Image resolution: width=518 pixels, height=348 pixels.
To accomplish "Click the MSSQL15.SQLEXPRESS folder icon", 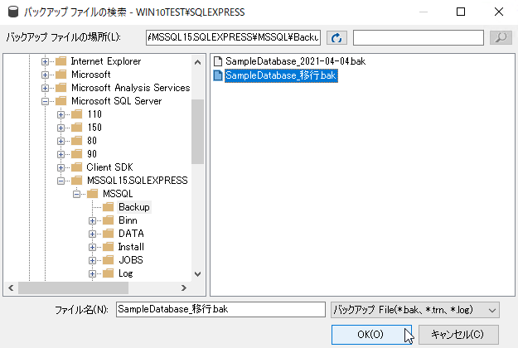I will [76, 181].
